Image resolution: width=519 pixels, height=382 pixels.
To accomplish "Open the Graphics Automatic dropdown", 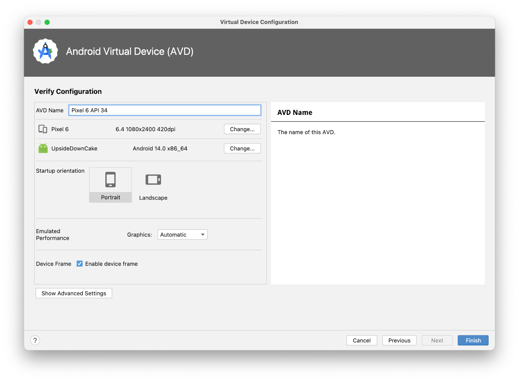I will [x=182, y=234].
